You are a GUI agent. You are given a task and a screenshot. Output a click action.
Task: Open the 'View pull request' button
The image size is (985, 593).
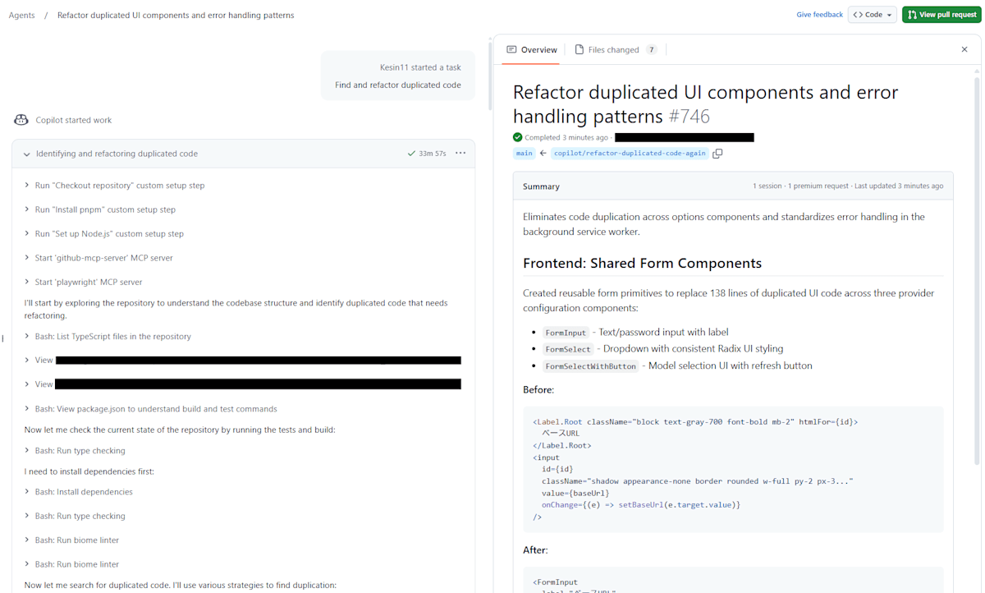click(941, 14)
